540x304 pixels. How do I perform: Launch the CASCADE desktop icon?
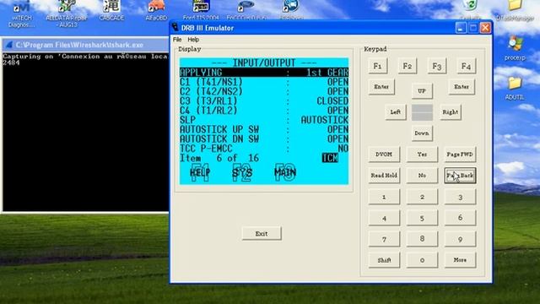point(111,10)
